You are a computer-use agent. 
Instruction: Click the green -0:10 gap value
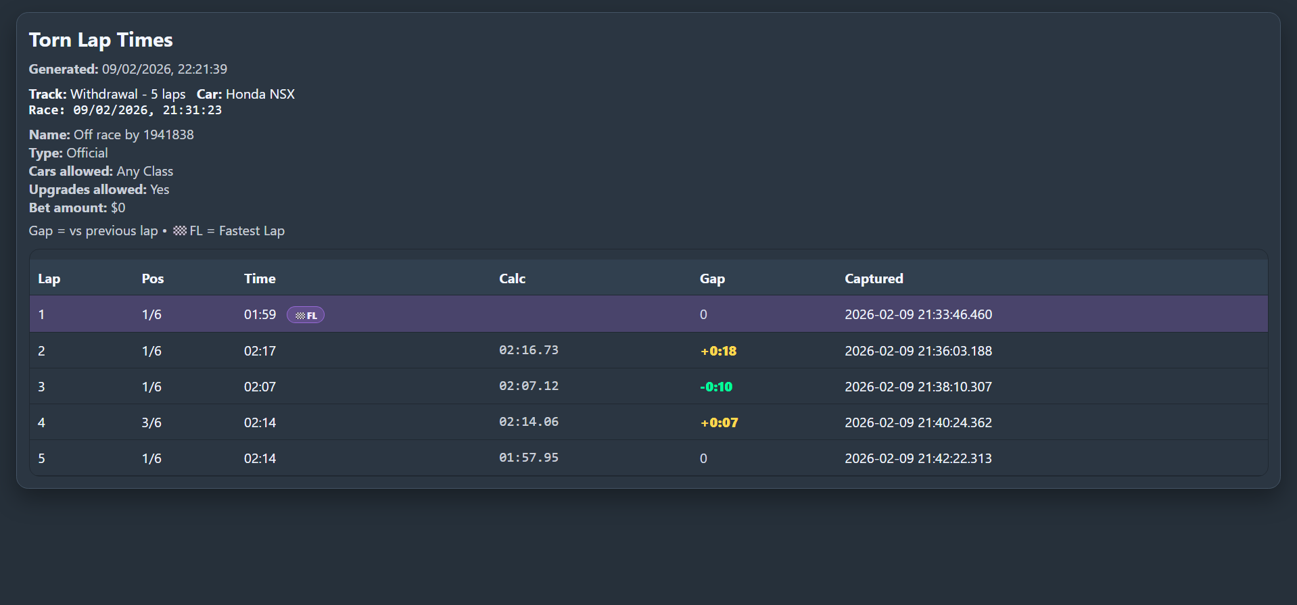(x=716, y=387)
